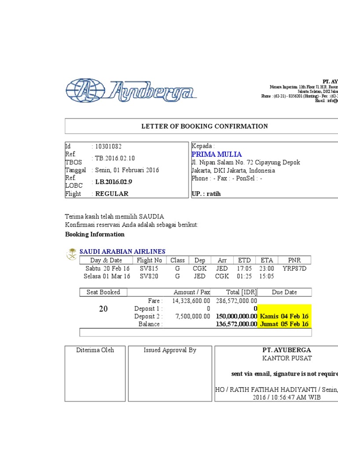Click flight number SV815
338x451 pixels.
click(149, 268)
